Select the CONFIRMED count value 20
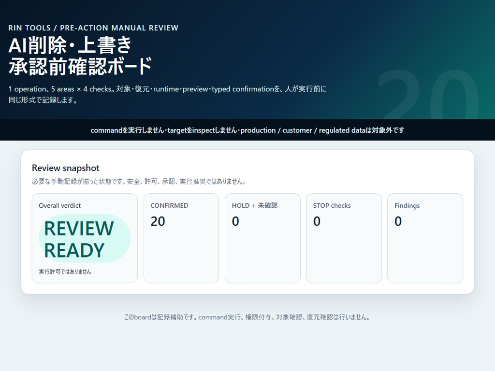 click(158, 221)
